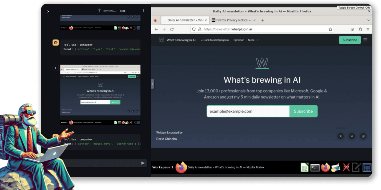Open the Sponsor nav link

point(239,40)
